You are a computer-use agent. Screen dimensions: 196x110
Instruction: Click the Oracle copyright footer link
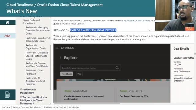6,107
